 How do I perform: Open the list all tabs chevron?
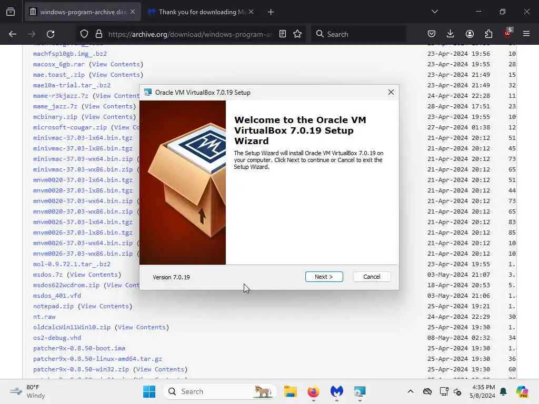435,12
